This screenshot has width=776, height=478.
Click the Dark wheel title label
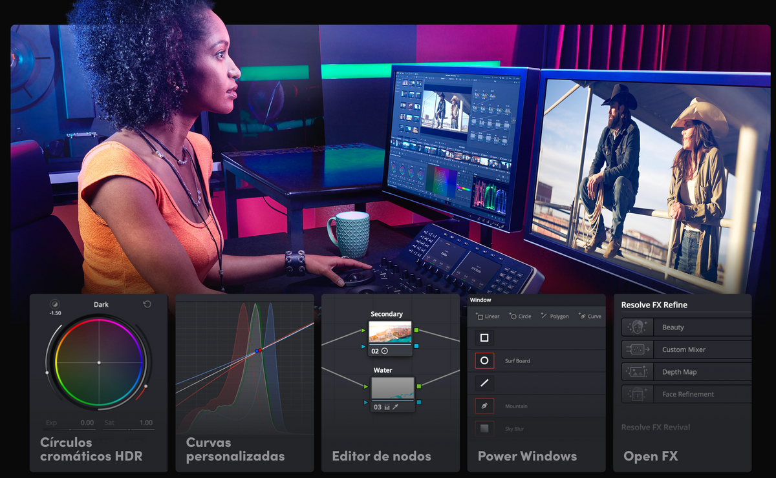[101, 304]
